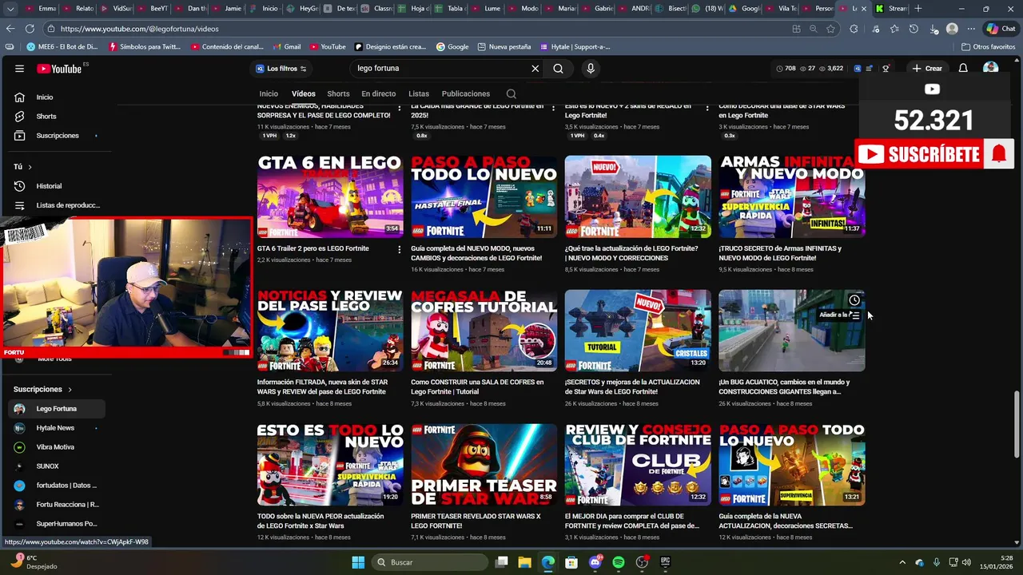Viewport: 1023px width, 575px height.
Task: Switch to the Shorts channel tab
Action: pos(338,94)
